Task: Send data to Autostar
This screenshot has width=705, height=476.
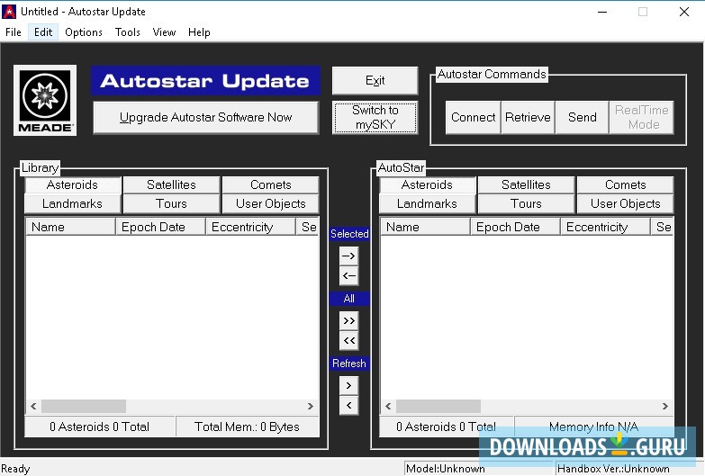Action: tap(583, 117)
